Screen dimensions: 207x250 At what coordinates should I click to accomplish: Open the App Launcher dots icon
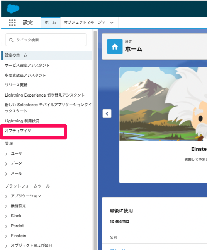(12, 22)
